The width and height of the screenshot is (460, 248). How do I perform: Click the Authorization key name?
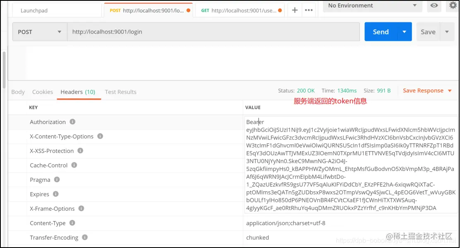click(48, 122)
